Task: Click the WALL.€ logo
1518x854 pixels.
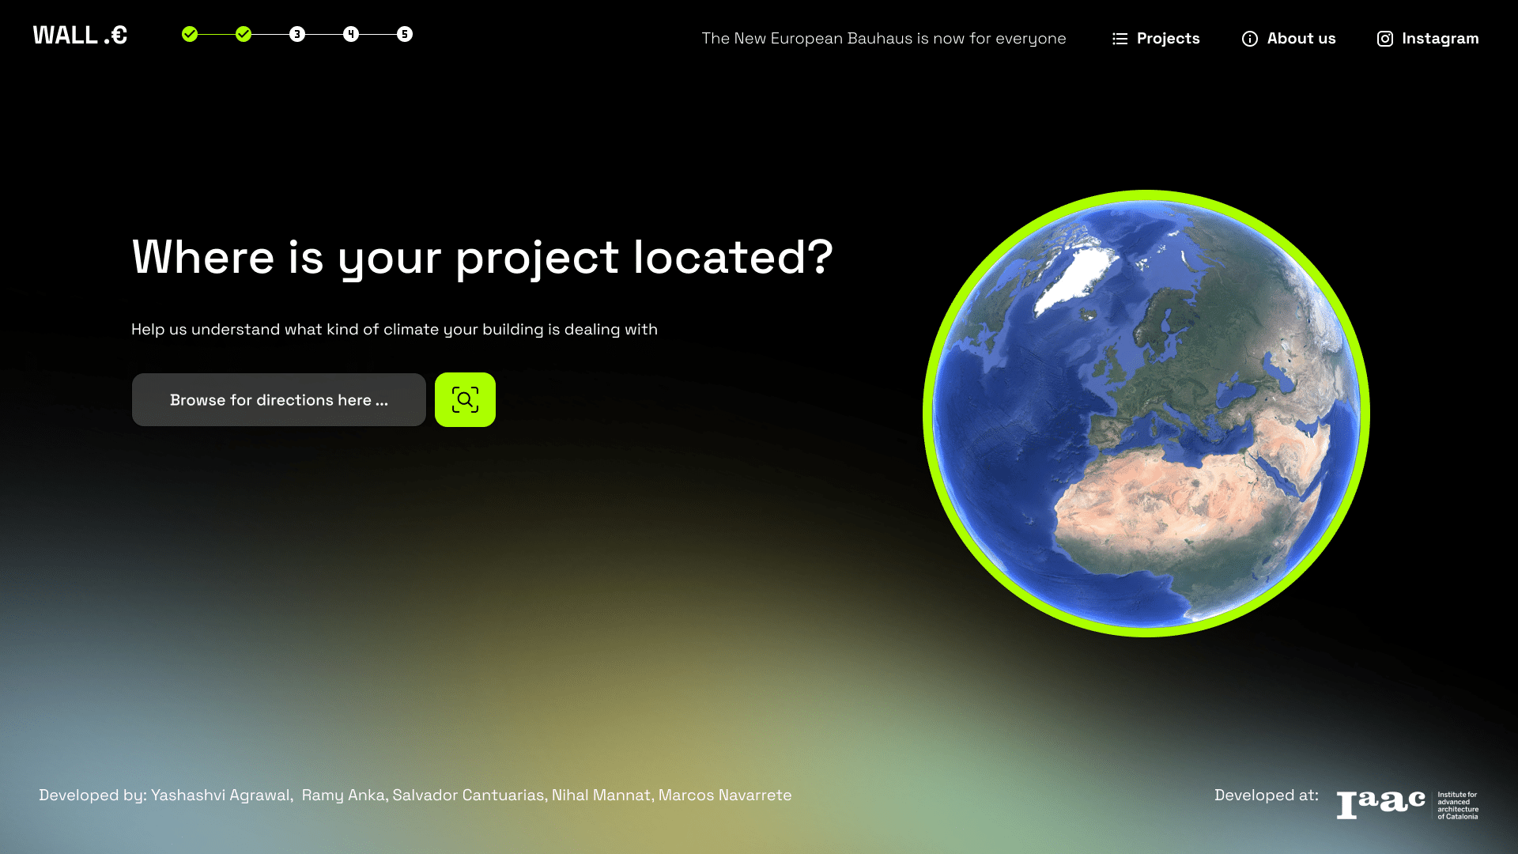Action: (x=80, y=36)
